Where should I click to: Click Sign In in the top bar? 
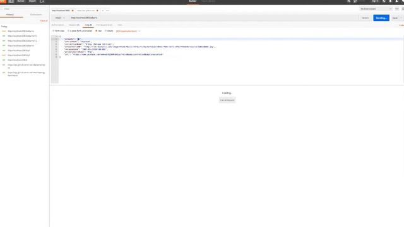pyautogui.click(x=375, y=1)
